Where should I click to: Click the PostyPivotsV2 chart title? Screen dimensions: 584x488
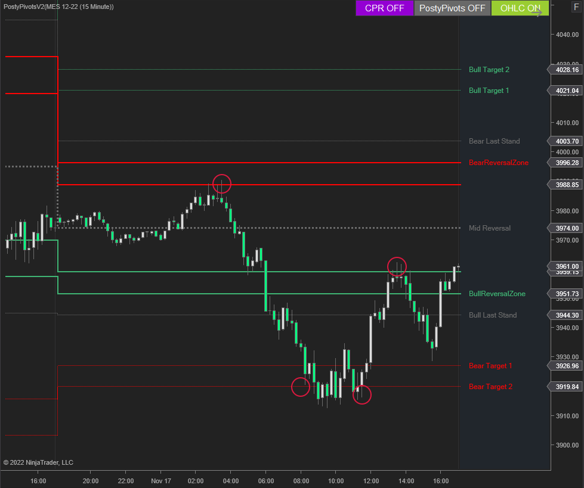(x=58, y=7)
